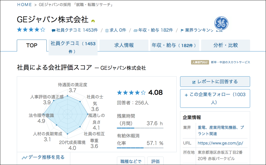Click the overall score 4.08
This screenshot has height=165, width=266.
click(x=155, y=93)
